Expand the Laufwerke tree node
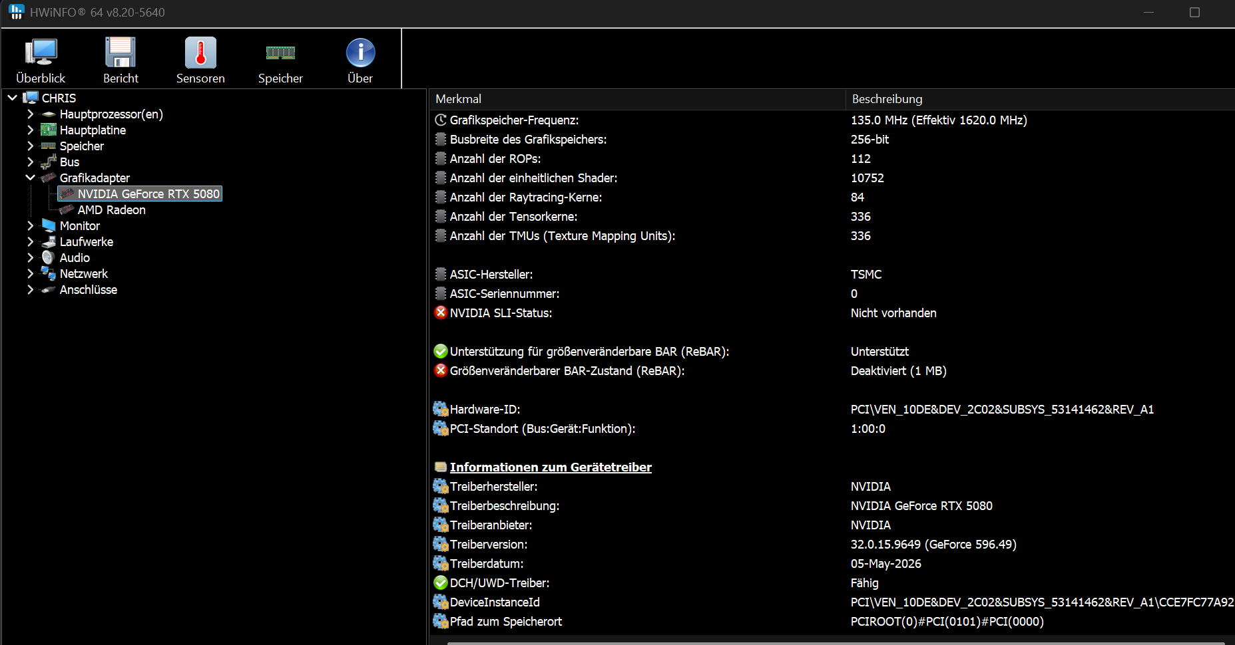 pyautogui.click(x=30, y=241)
